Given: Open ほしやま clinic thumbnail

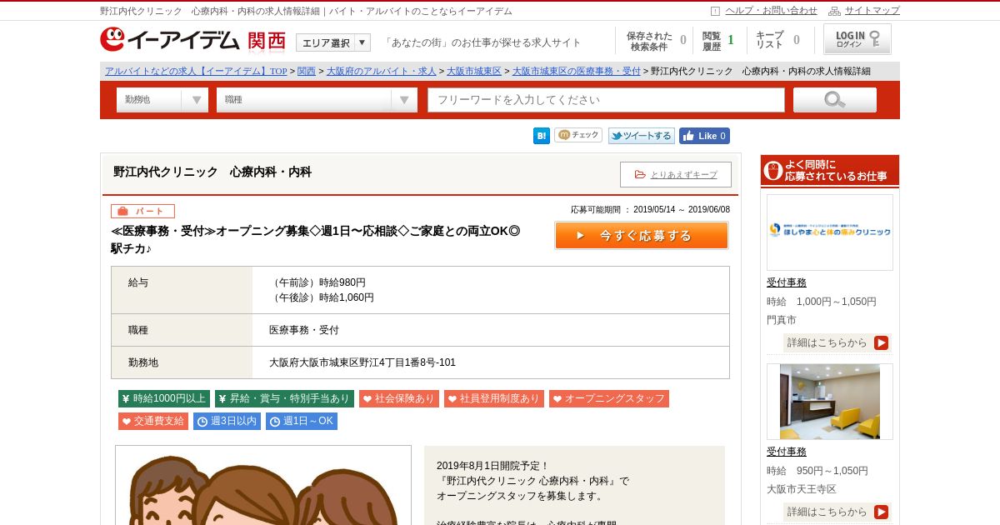Looking at the screenshot, I should coord(830,232).
